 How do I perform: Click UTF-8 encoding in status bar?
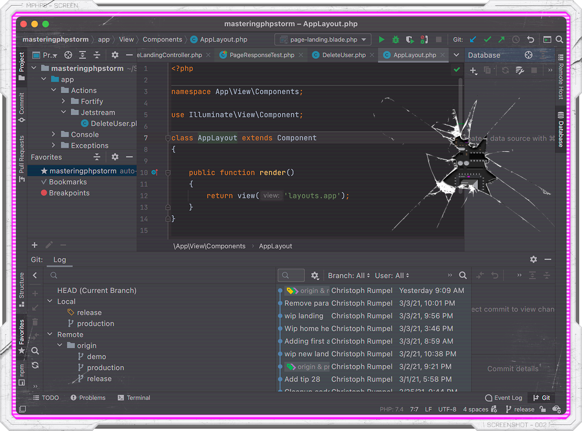tap(447, 410)
